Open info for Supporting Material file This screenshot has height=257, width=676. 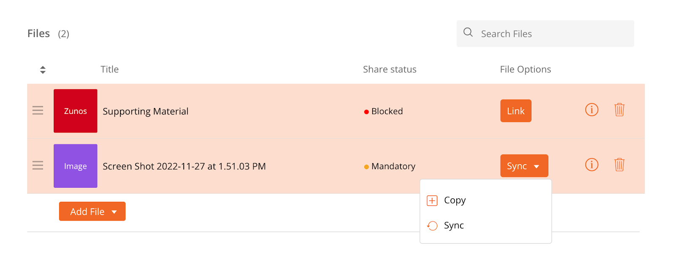pyautogui.click(x=591, y=110)
